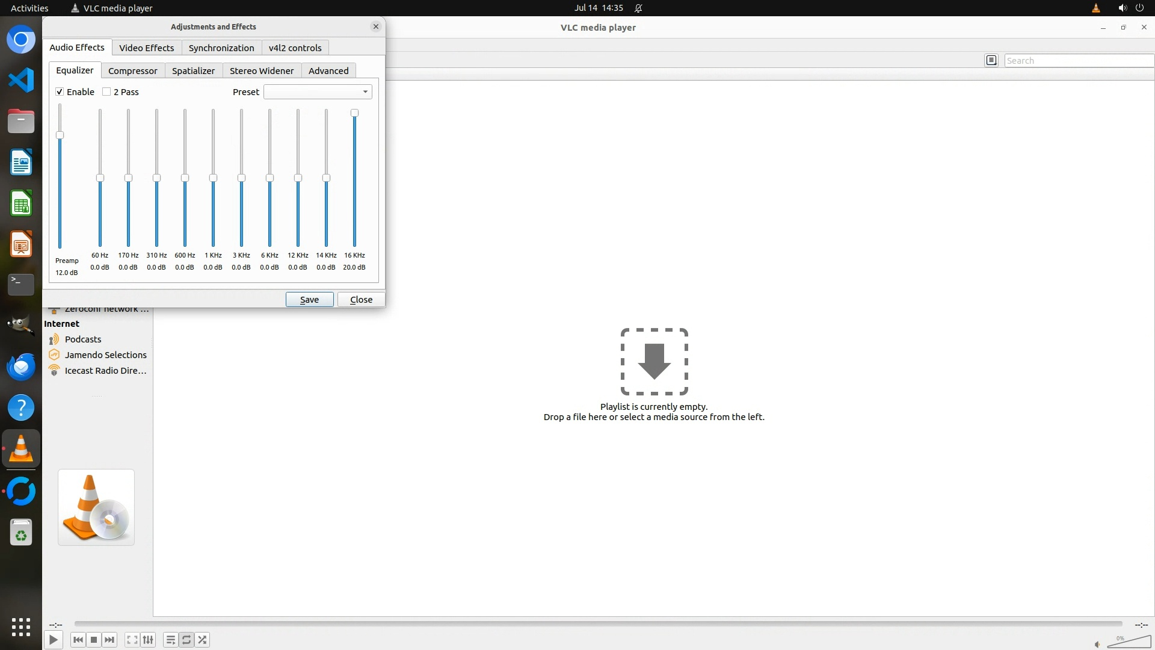The width and height of the screenshot is (1155, 650).
Task: Open the Compressor tab
Action: 132,70
